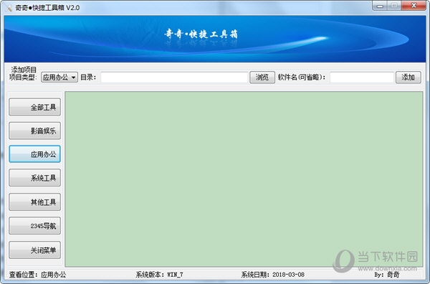Focus the 软件名 input field
This screenshot has height=284, width=430.
[362, 77]
